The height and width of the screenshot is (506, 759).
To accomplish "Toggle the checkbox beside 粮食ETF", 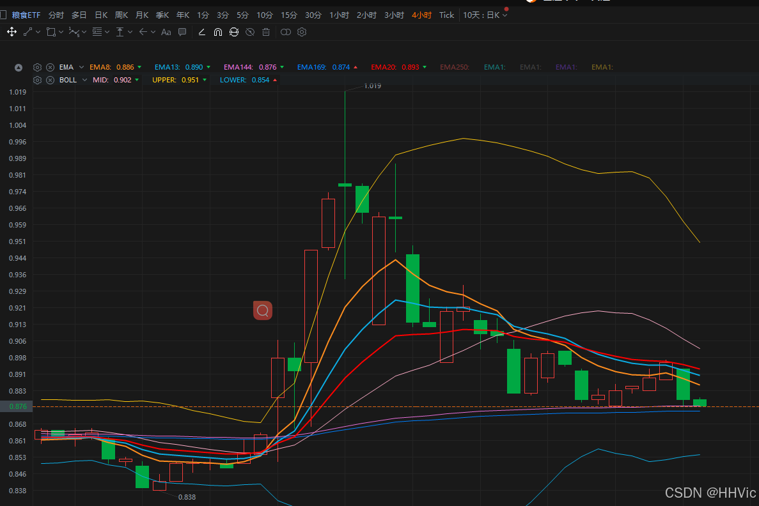I will point(3,15).
